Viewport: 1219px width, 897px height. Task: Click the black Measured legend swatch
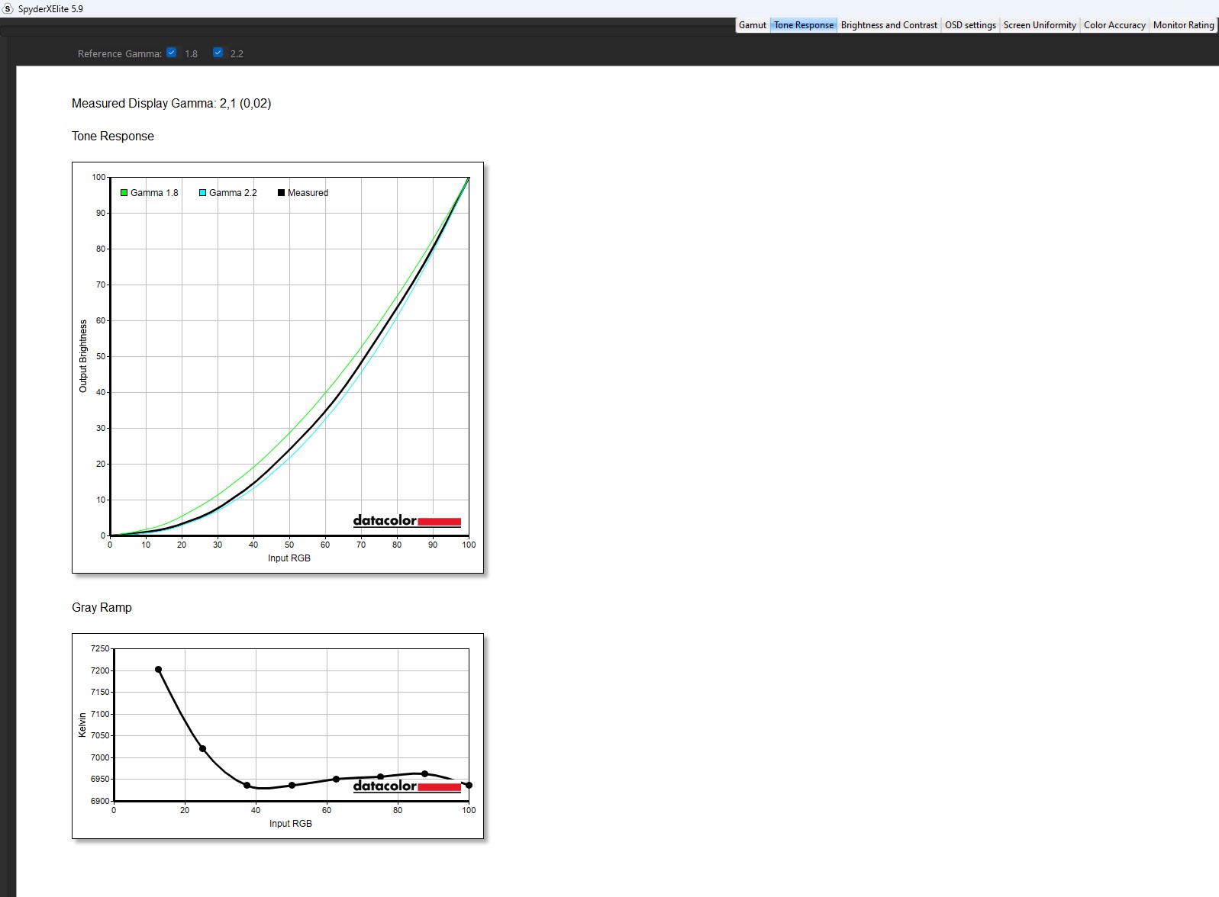(281, 193)
